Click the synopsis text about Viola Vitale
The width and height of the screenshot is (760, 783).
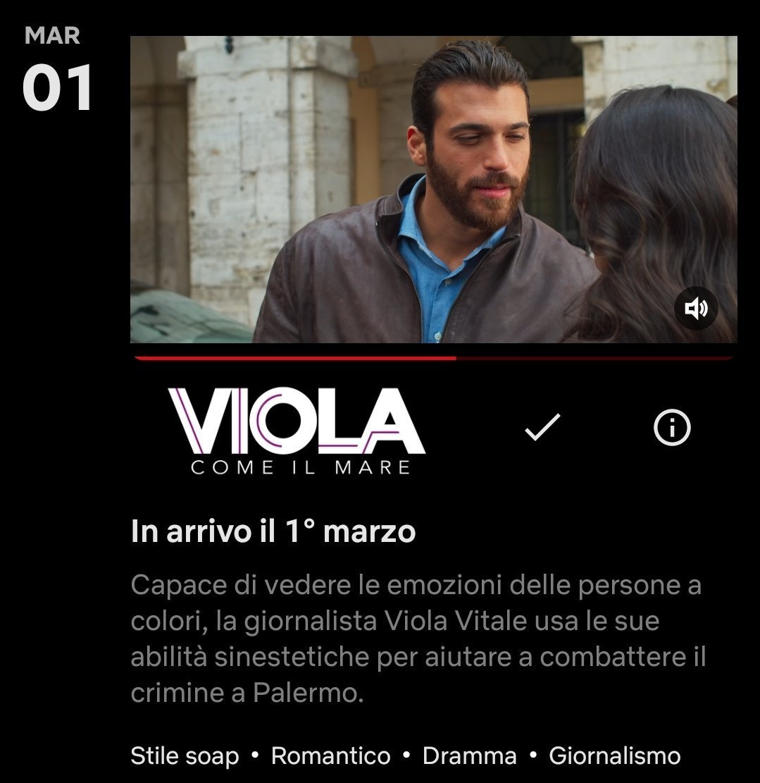click(x=418, y=639)
